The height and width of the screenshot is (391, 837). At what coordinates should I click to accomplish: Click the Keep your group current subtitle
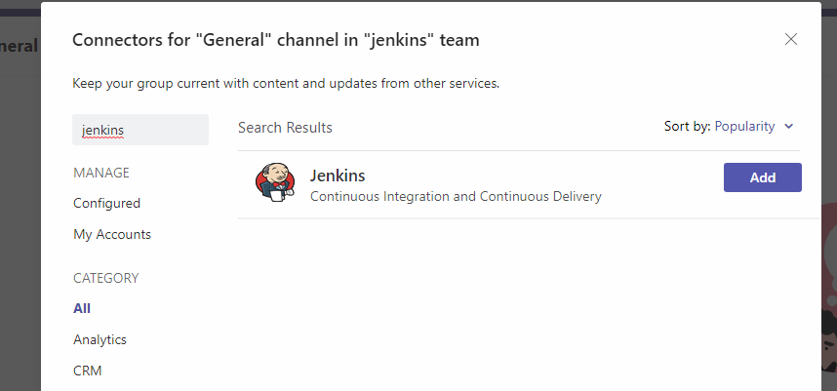[286, 84]
